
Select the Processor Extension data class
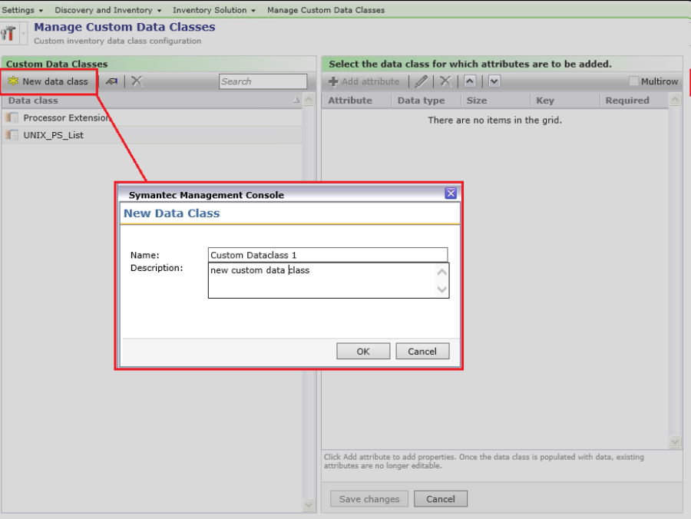point(151,117)
